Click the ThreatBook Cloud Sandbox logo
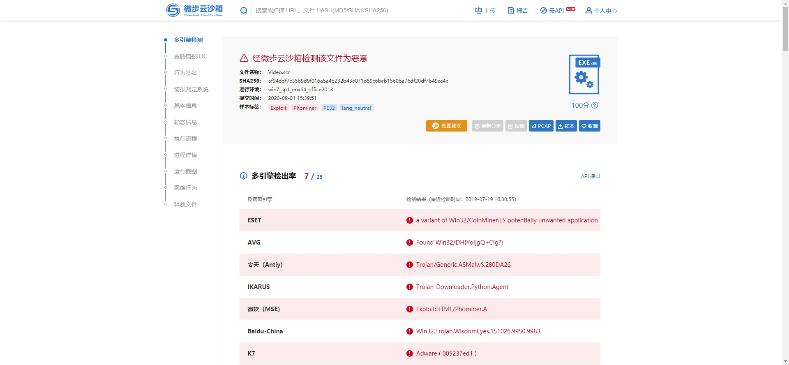 point(194,10)
